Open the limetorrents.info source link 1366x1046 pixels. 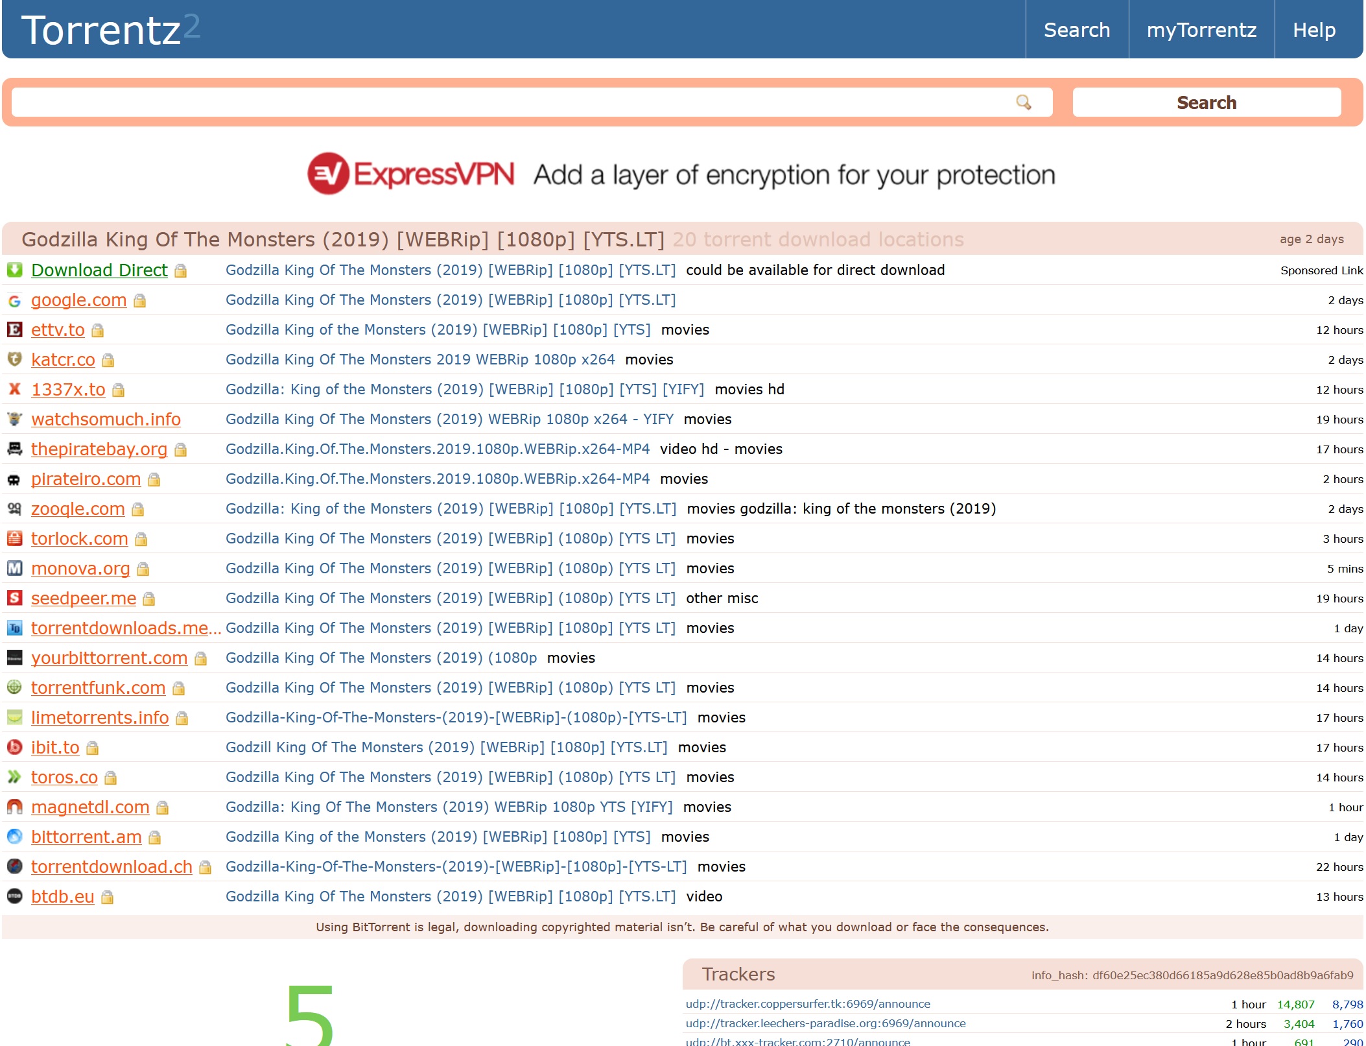[100, 717]
